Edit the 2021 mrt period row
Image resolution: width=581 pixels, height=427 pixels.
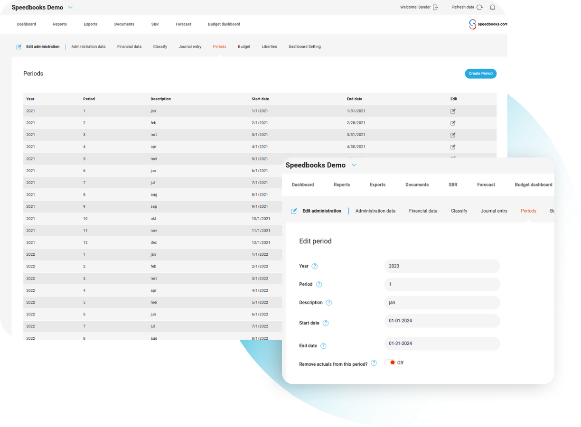[453, 135]
